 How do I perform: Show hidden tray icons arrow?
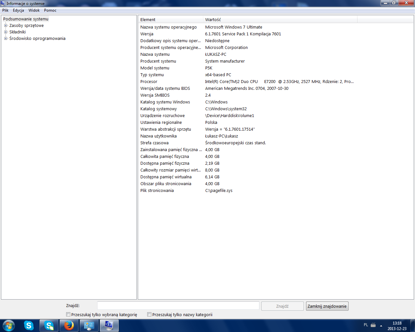pyautogui.click(x=381, y=325)
